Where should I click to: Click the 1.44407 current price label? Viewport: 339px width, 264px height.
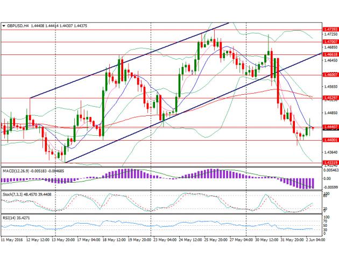pyautogui.click(x=330, y=127)
